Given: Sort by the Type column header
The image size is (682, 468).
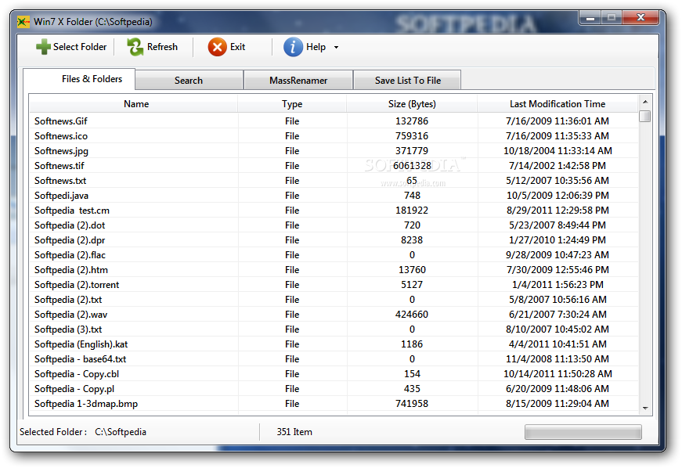Looking at the screenshot, I should [292, 104].
